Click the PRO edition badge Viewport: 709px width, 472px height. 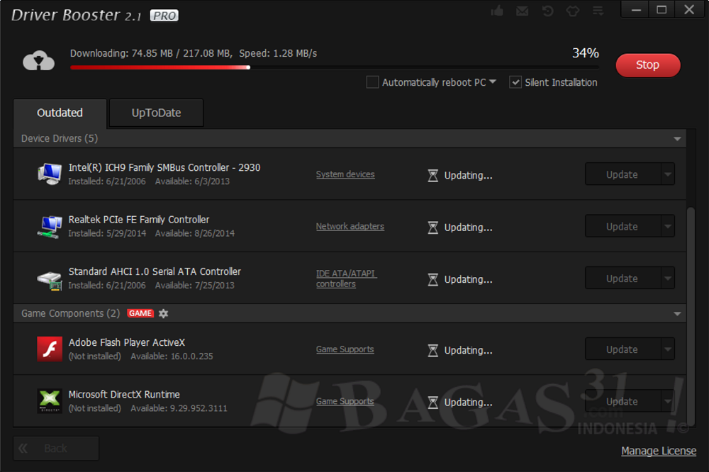(164, 16)
